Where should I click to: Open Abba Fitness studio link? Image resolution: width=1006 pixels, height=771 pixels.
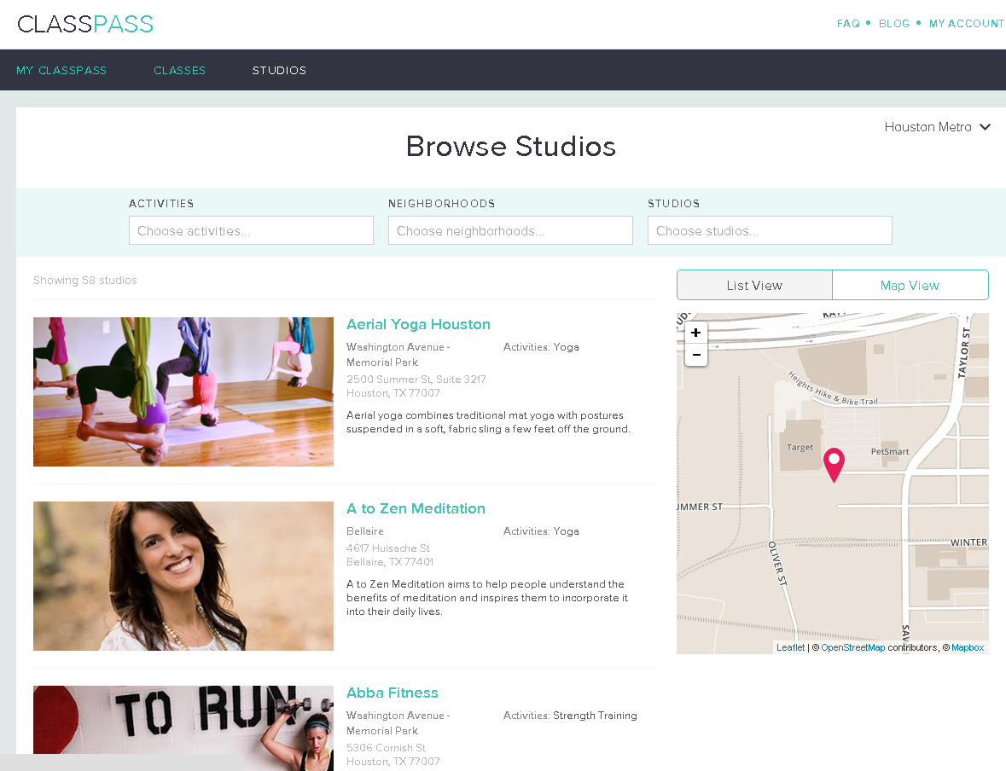pos(392,693)
